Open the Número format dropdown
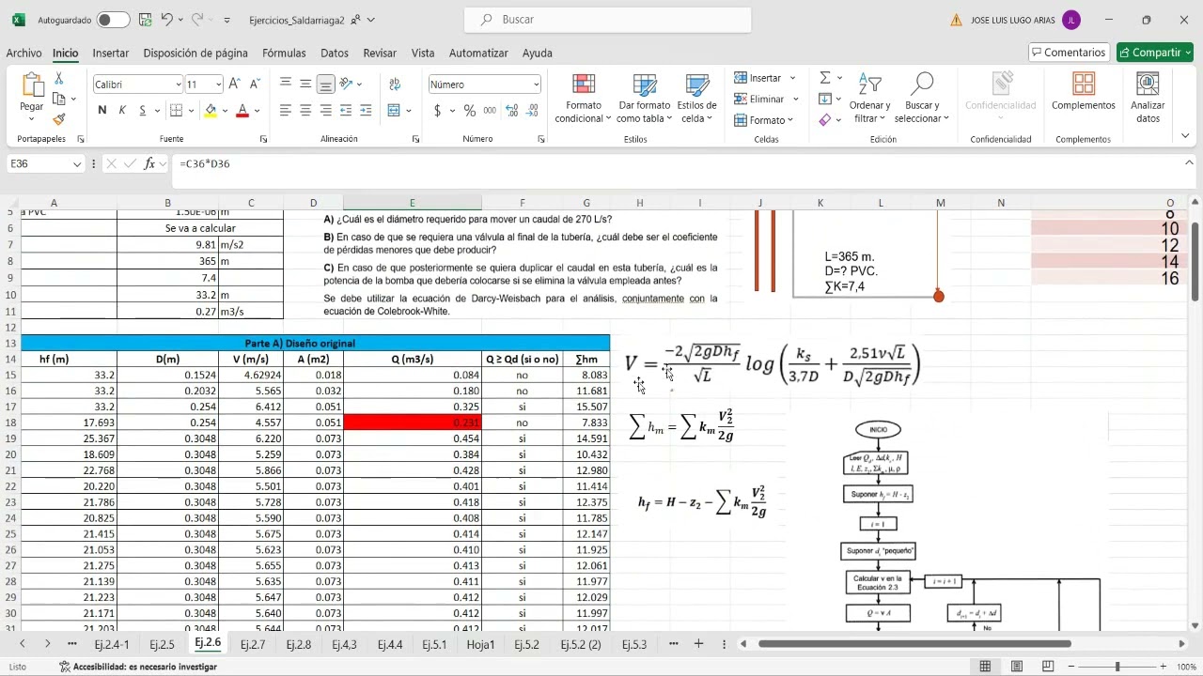Viewport: 1203px width, 676px height. coord(536,84)
